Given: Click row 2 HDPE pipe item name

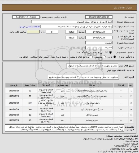Looking at the screenshot, I should (x=92, y=96).
